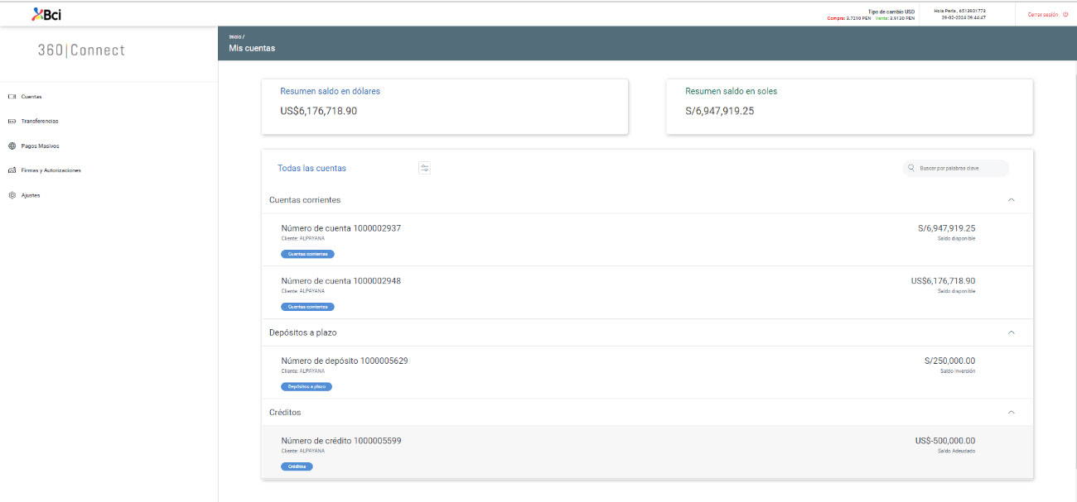
Task: Select deposit number 1000005629
Action: 344,361
